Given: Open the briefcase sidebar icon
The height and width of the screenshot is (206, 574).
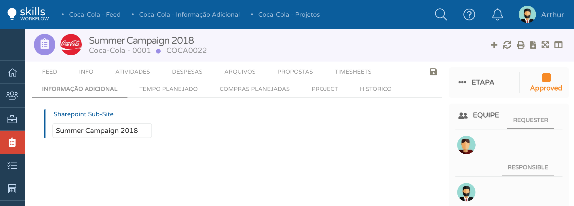Looking at the screenshot, I should pos(12,119).
